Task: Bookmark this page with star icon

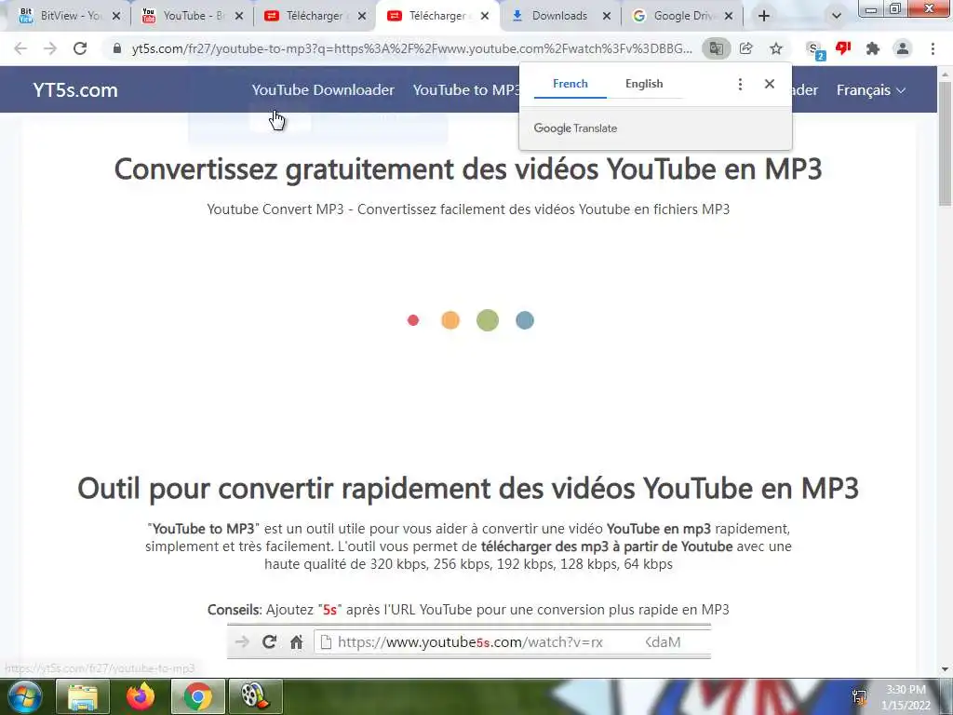Action: (776, 48)
